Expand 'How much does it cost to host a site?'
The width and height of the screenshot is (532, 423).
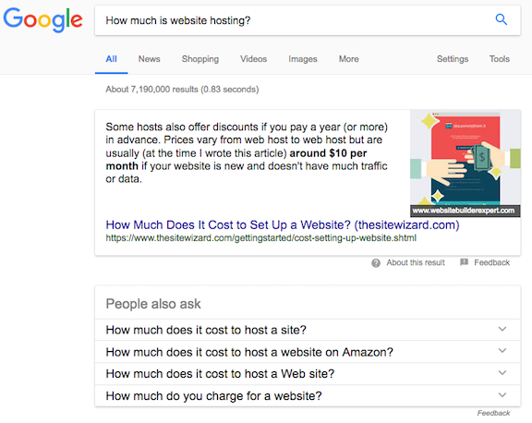pos(308,330)
